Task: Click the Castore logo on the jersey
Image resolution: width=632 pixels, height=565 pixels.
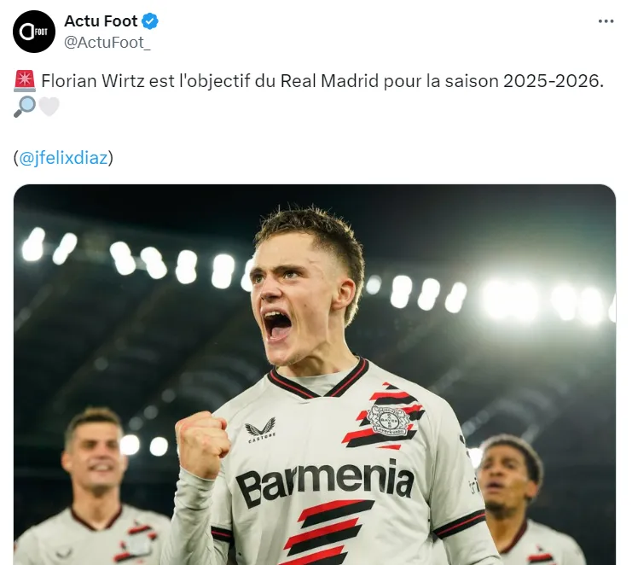Action: 261,430
